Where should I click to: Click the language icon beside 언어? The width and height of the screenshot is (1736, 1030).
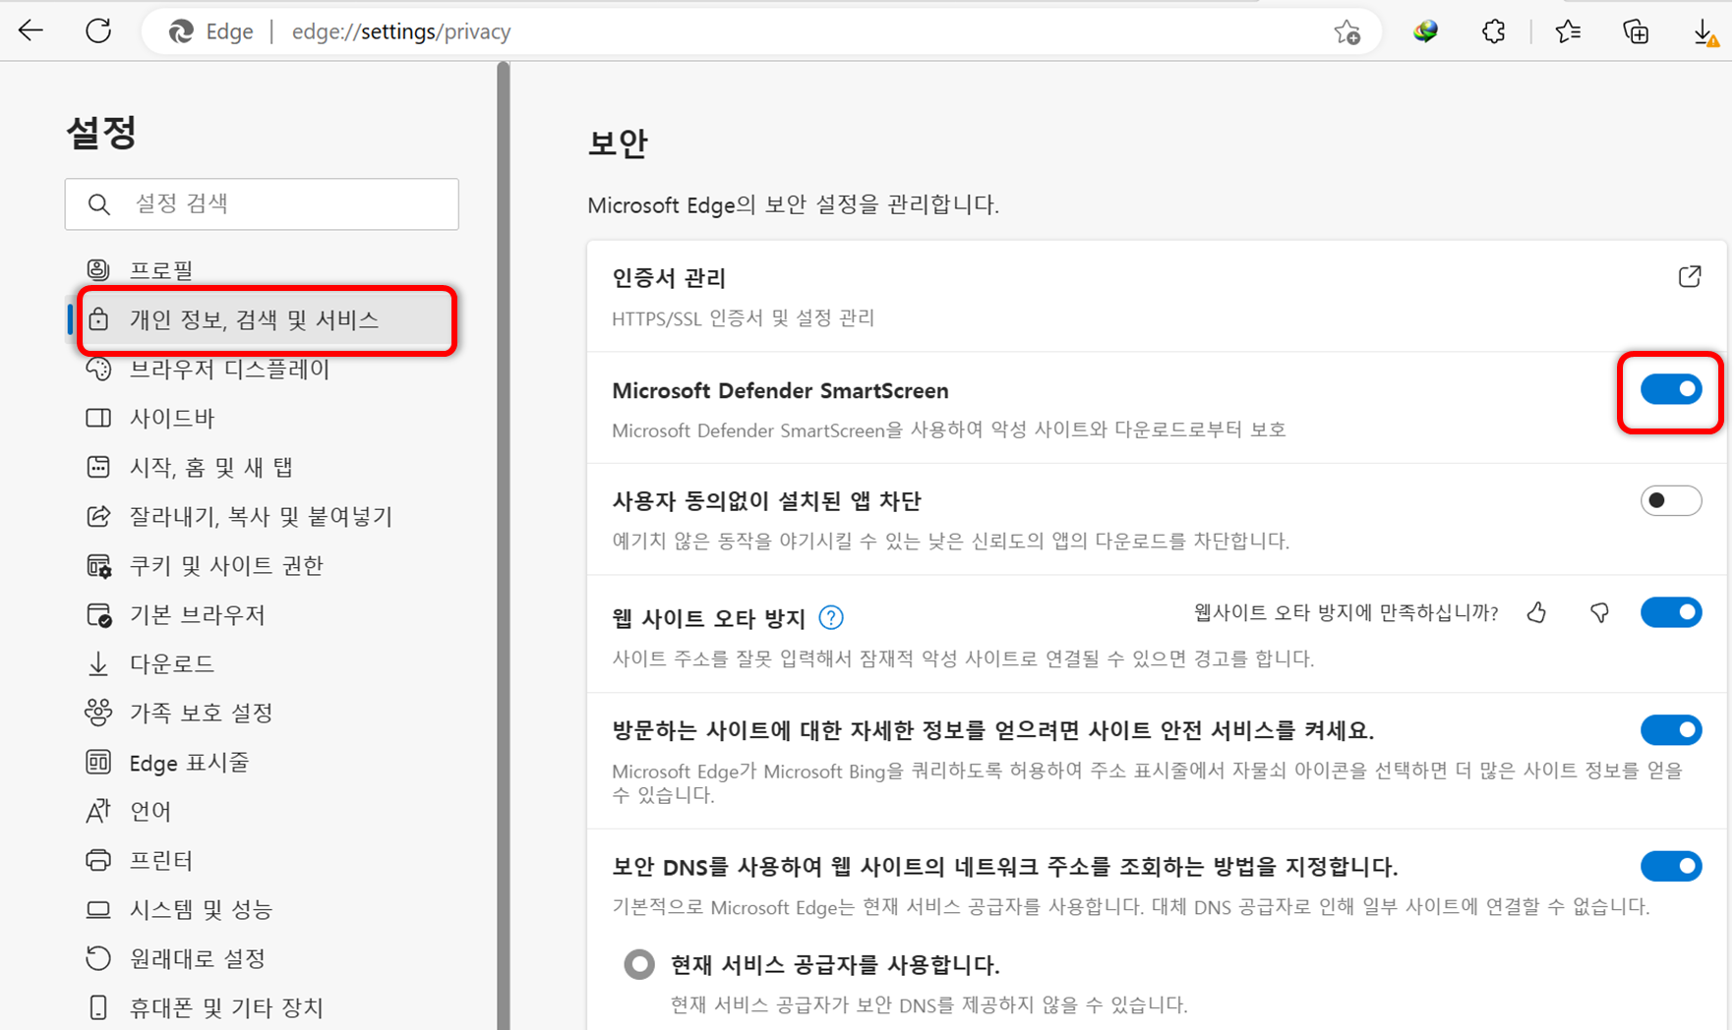tap(98, 811)
